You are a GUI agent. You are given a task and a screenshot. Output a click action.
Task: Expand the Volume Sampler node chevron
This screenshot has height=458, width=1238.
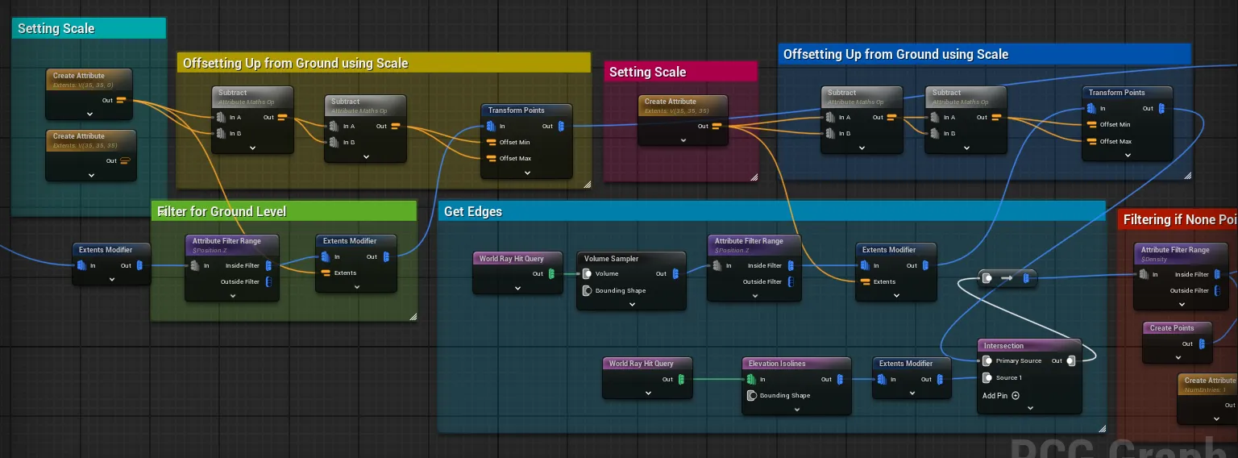632,304
